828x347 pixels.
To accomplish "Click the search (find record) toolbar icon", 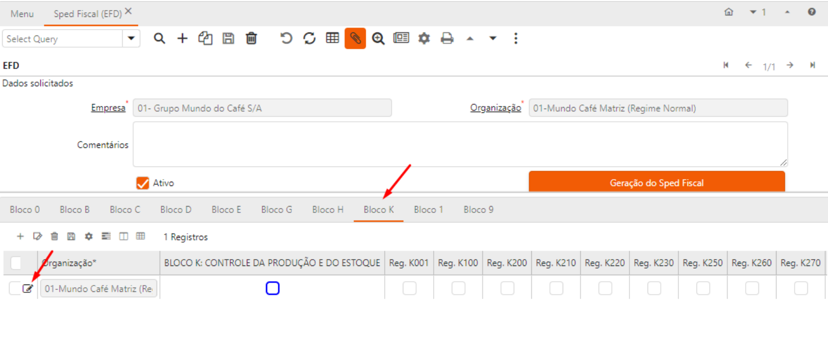I will coord(159,39).
